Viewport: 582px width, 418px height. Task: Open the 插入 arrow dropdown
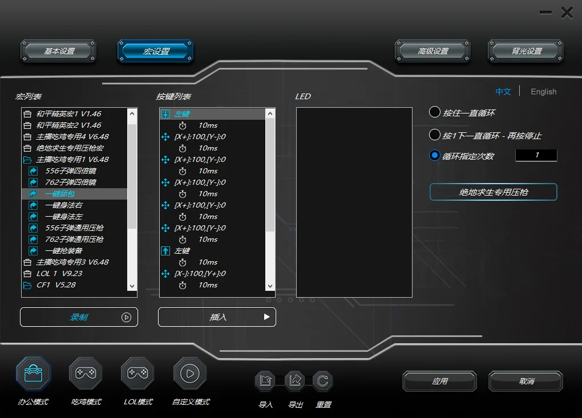coord(266,317)
